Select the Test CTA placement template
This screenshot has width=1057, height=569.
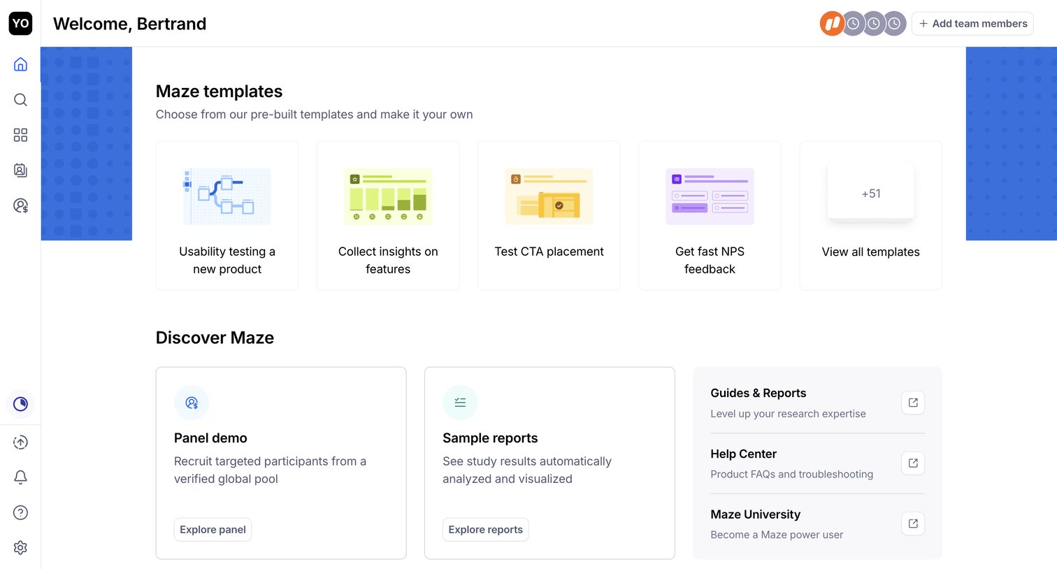549,215
